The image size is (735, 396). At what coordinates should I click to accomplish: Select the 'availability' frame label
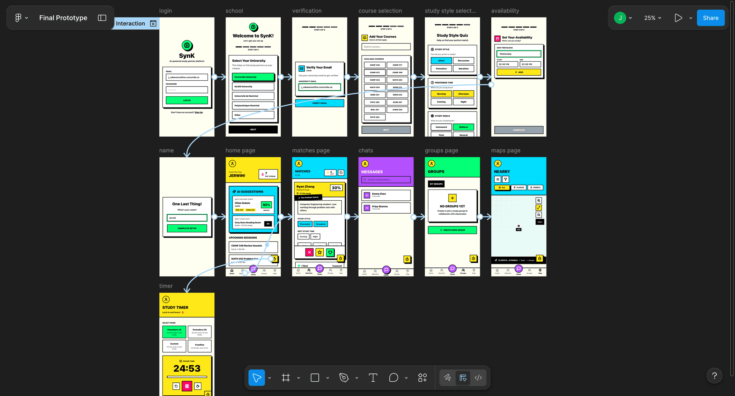point(505,11)
